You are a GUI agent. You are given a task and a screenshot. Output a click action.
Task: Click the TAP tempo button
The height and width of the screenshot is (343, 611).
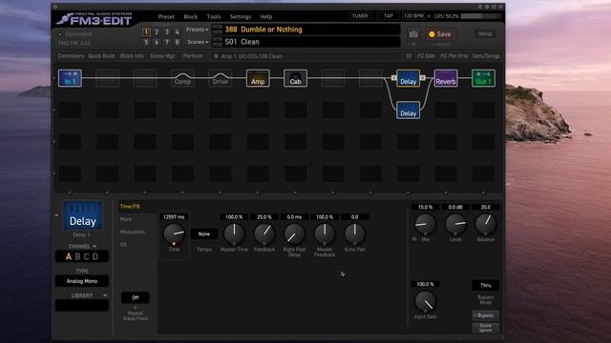click(x=389, y=16)
